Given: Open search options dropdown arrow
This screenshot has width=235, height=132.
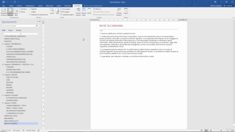Looking at the screenshot, I should 39,26.
